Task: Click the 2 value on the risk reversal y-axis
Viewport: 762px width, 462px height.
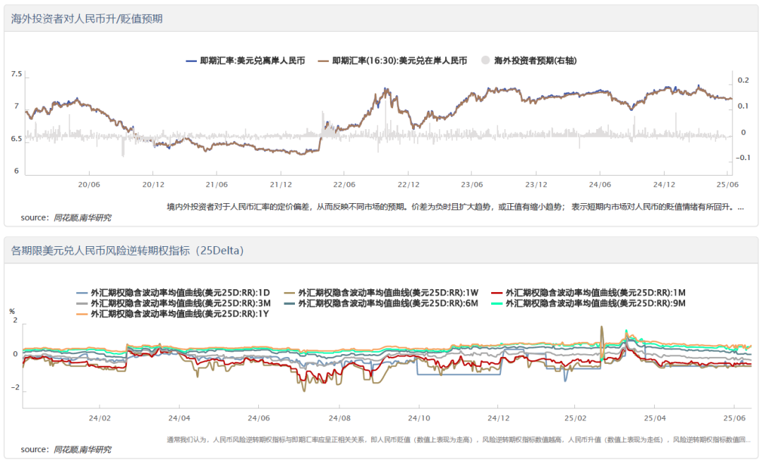Action: click(x=16, y=320)
